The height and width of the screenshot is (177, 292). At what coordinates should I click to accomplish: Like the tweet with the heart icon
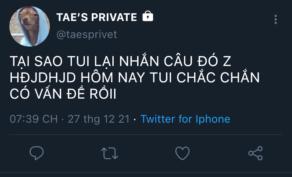coord(182,153)
